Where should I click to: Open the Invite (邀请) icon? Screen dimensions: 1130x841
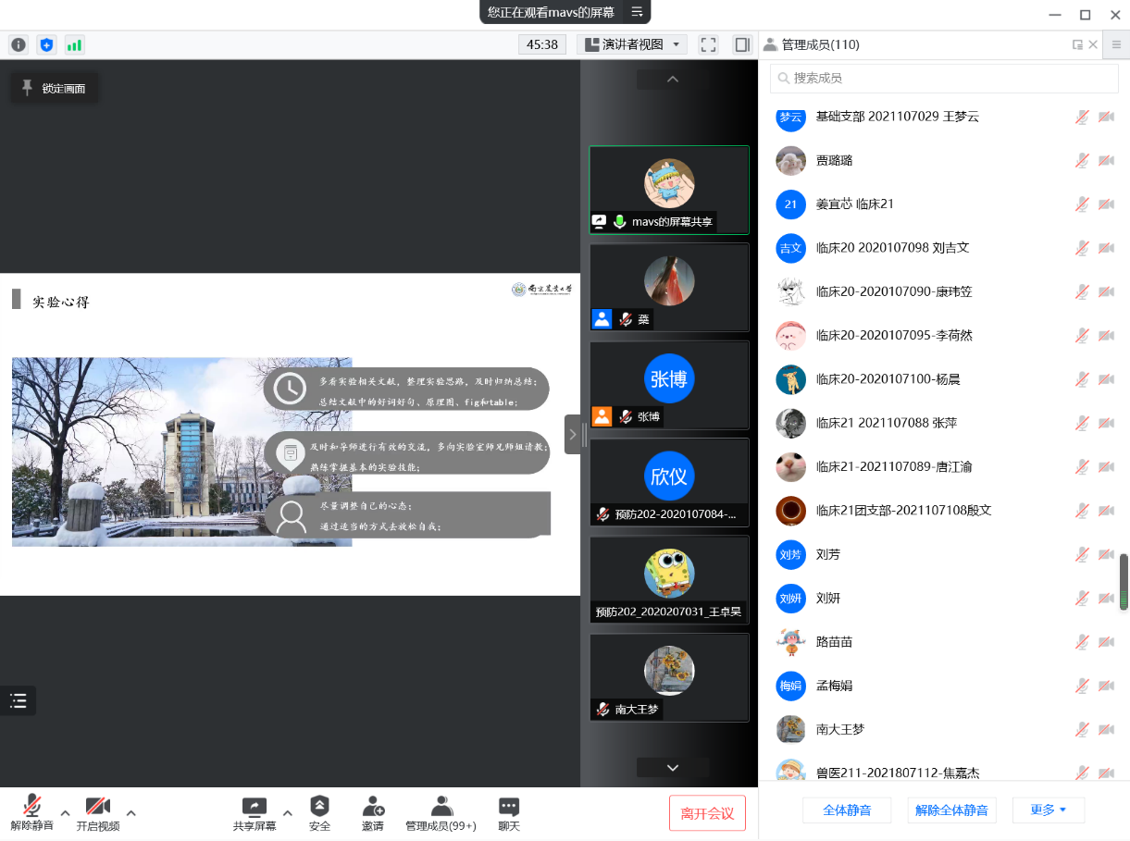pyautogui.click(x=373, y=813)
